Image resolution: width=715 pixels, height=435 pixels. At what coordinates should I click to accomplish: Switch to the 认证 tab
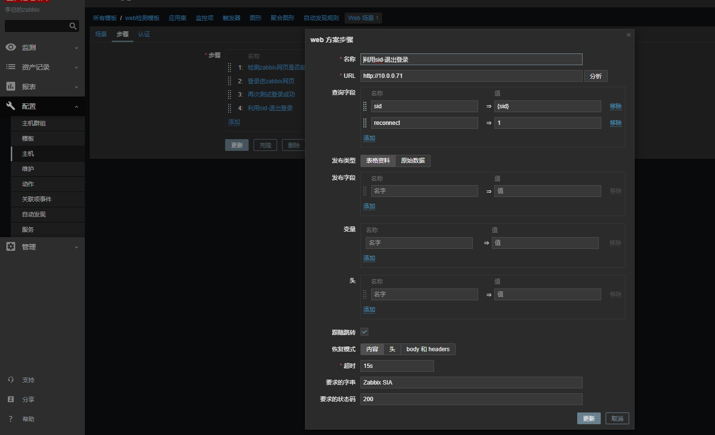tap(144, 34)
